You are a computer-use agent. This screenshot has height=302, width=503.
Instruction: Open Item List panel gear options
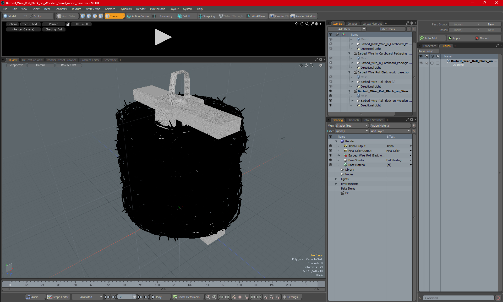click(x=412, y=23)
